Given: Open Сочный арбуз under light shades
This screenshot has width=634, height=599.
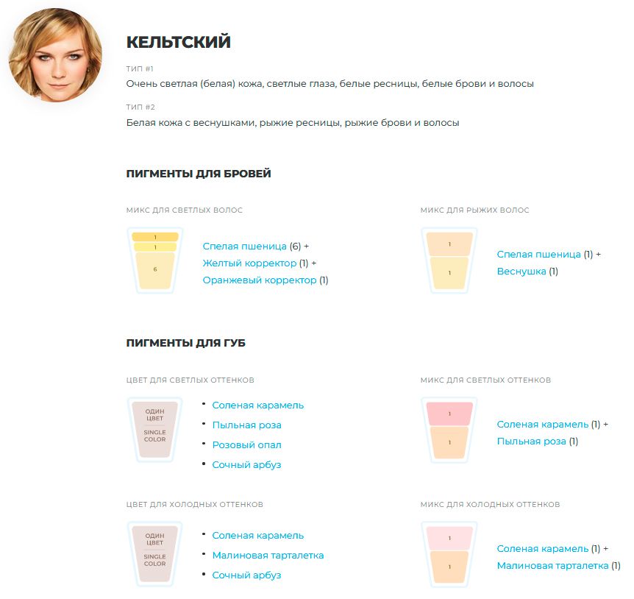Looking at the screenshot, I should [246, 465].
